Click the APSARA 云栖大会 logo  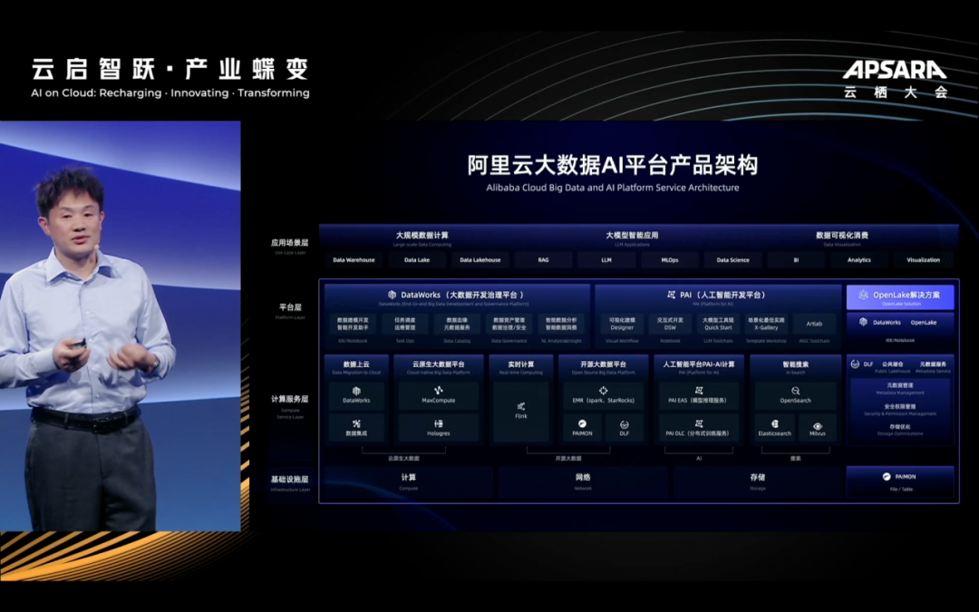(896, 79)
